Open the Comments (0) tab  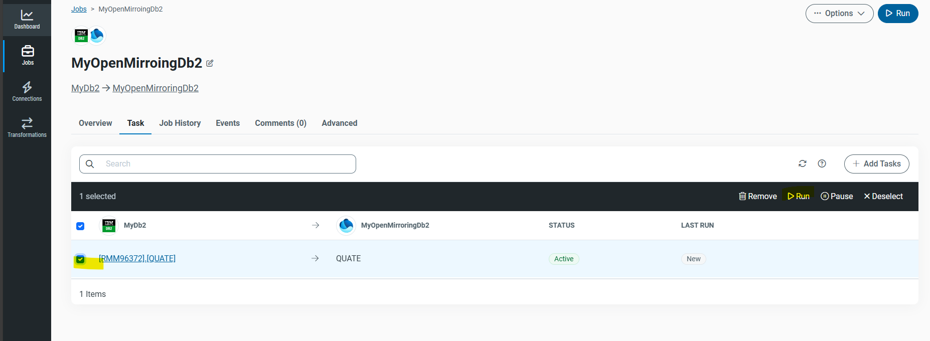280,123
